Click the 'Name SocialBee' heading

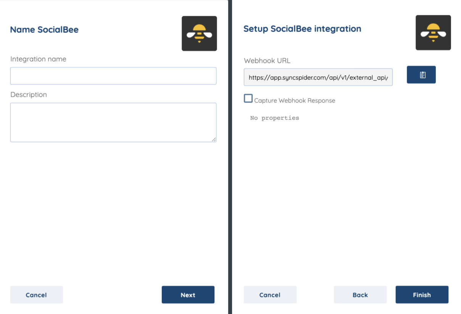coord(44,30)
